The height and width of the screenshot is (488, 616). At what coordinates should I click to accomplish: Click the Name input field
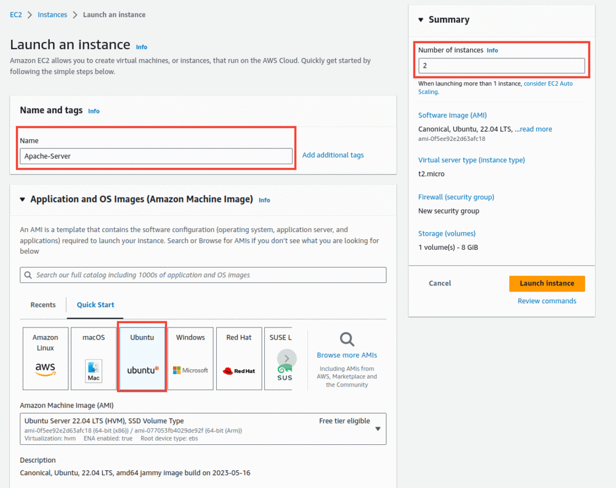(x=156, y=156)
